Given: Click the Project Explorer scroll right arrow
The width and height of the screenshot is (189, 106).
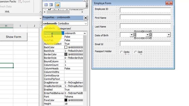Looking at the screenshot, I should [82, 12].
